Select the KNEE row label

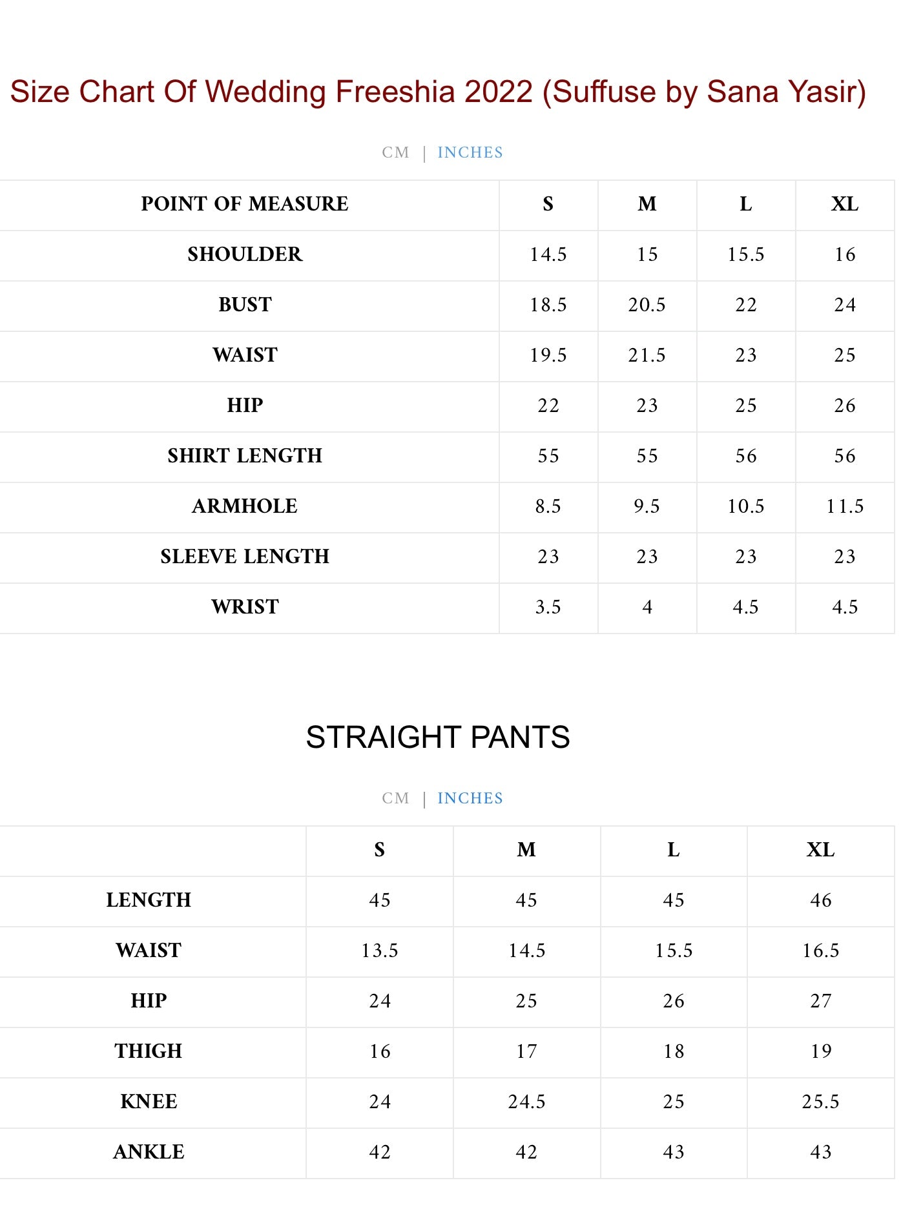coord(149,1102)
